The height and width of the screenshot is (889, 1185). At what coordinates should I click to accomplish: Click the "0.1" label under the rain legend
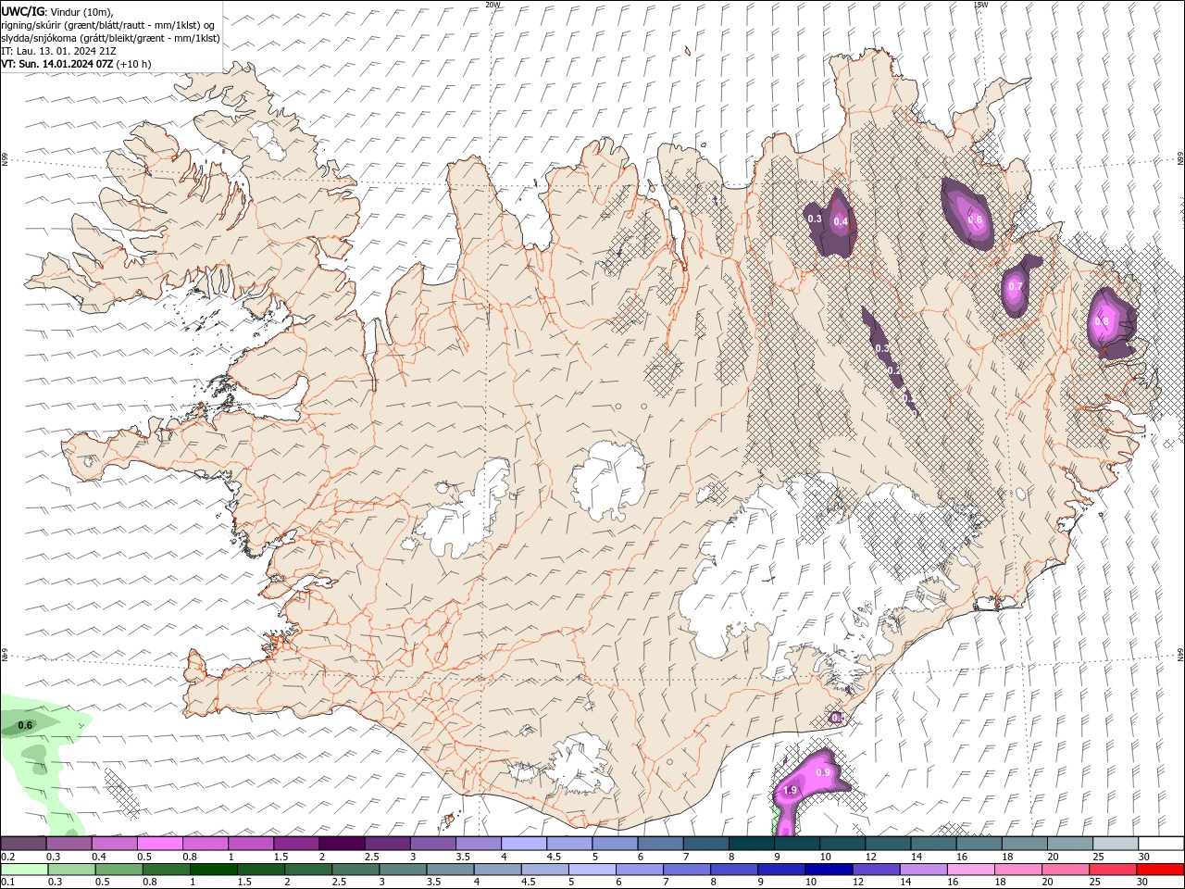pos(7,883)
